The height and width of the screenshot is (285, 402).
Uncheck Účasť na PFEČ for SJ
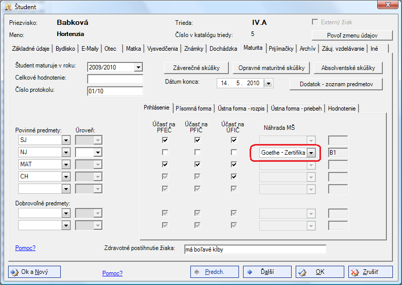(x=165, y=140)
